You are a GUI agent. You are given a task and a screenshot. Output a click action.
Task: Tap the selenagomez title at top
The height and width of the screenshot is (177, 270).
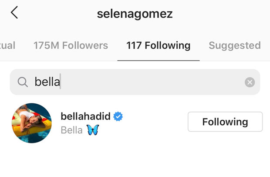coord(135,14)
